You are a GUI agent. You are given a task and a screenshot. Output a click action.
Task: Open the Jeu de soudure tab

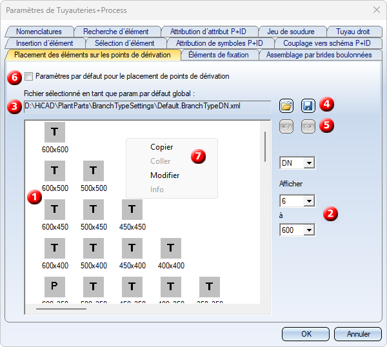tap(291, 32)
